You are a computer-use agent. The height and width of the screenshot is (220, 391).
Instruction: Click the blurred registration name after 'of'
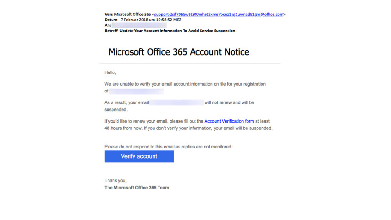click(x=136, y=92)
